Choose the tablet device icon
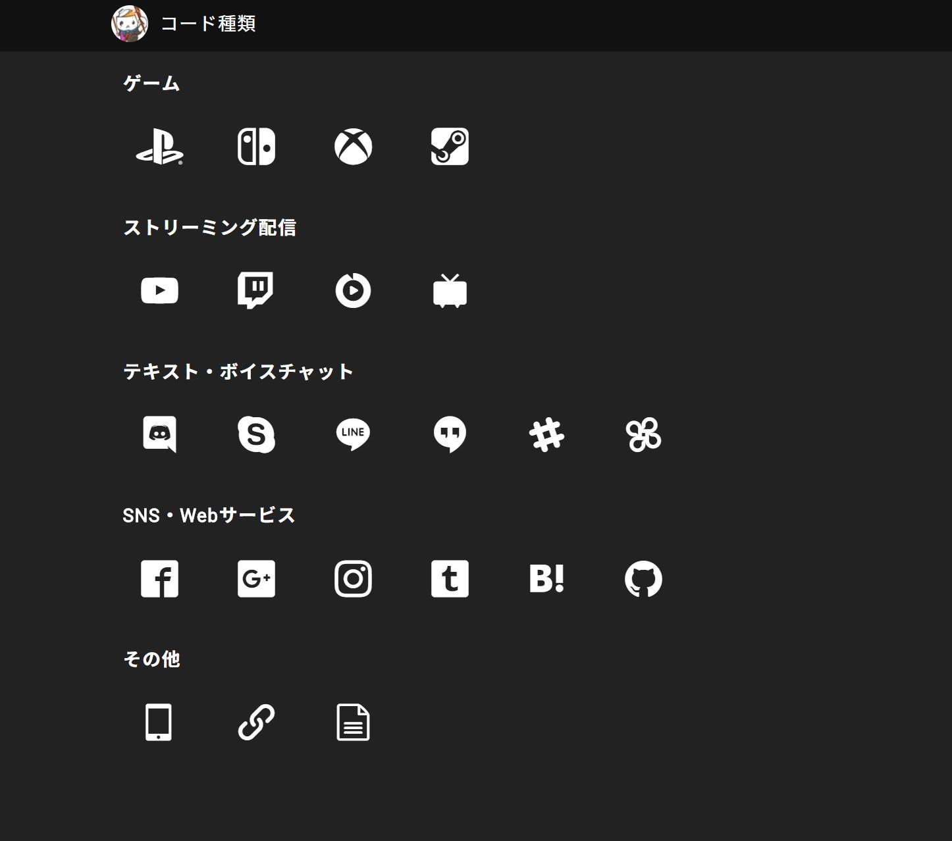The width and height of the screenshot is (952, 841). pos(159,722)
